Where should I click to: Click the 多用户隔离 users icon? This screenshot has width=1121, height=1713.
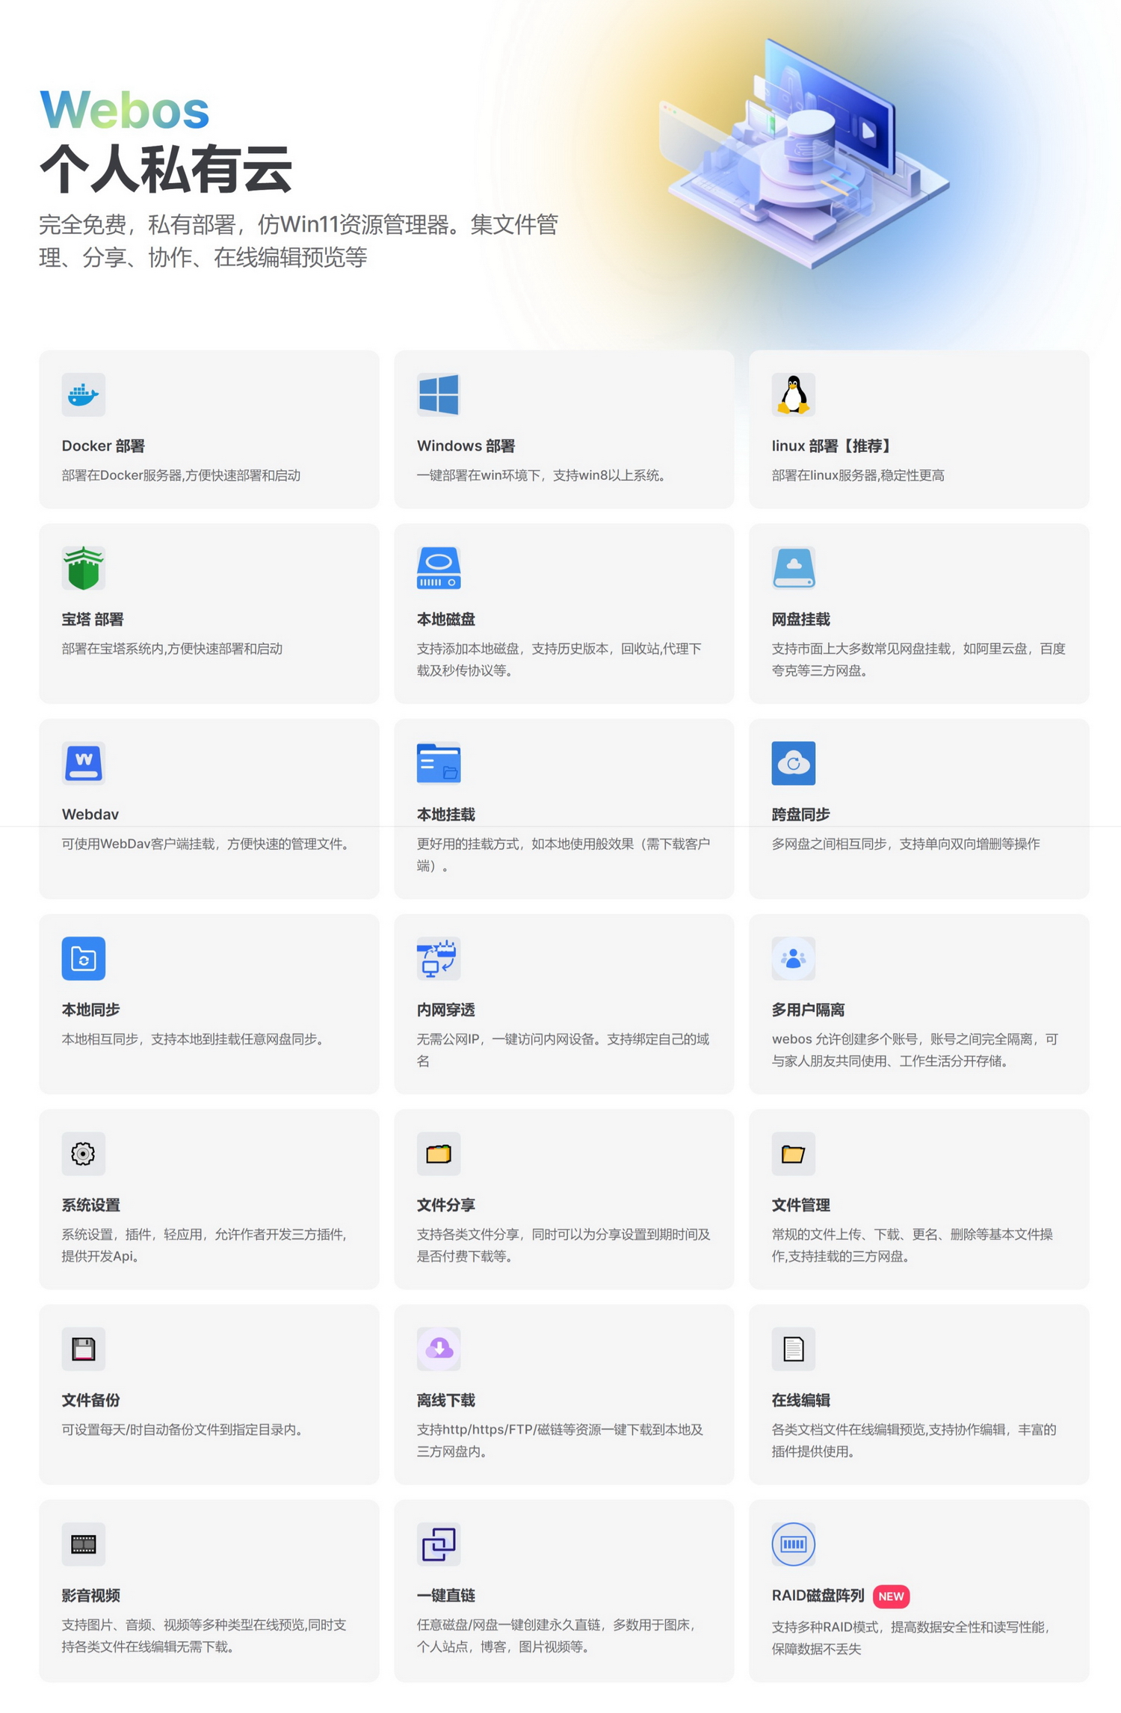(793, 958)
